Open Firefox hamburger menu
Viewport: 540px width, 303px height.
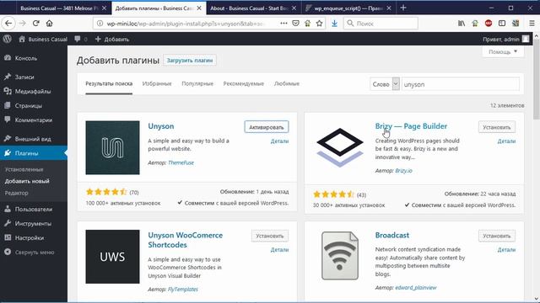click(x=532, y=24)
